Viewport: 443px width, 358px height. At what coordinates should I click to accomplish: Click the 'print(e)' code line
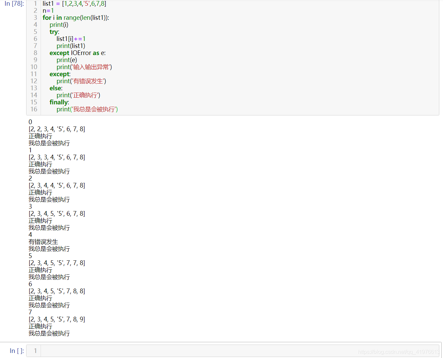[x=67, y=60]
